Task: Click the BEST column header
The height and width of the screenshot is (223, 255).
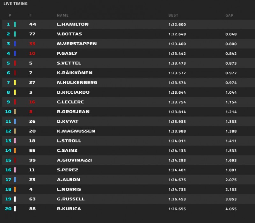Action: coord(173,15)
